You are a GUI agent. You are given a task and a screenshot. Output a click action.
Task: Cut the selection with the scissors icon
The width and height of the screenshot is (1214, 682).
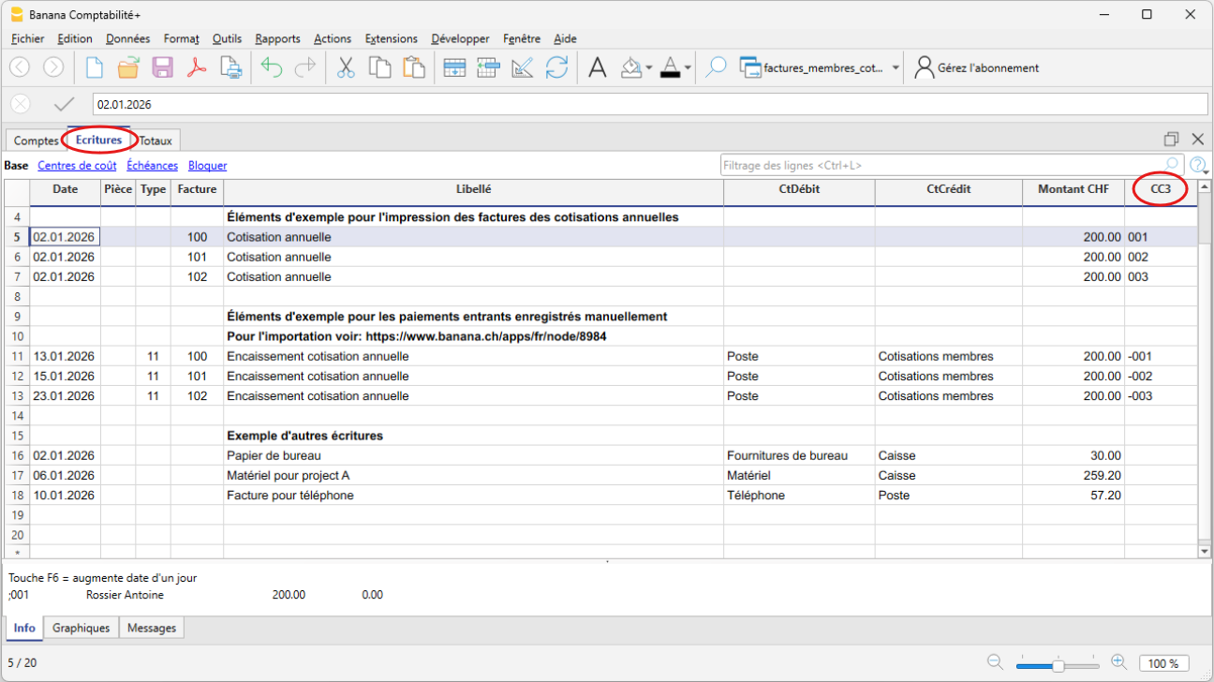pyautogui.click(x=346, y=67)
